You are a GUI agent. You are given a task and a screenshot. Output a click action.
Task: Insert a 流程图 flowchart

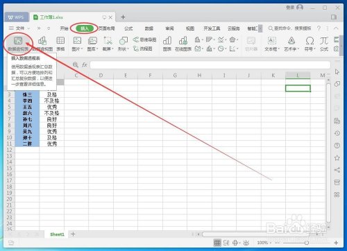click(x=142, y=49)
